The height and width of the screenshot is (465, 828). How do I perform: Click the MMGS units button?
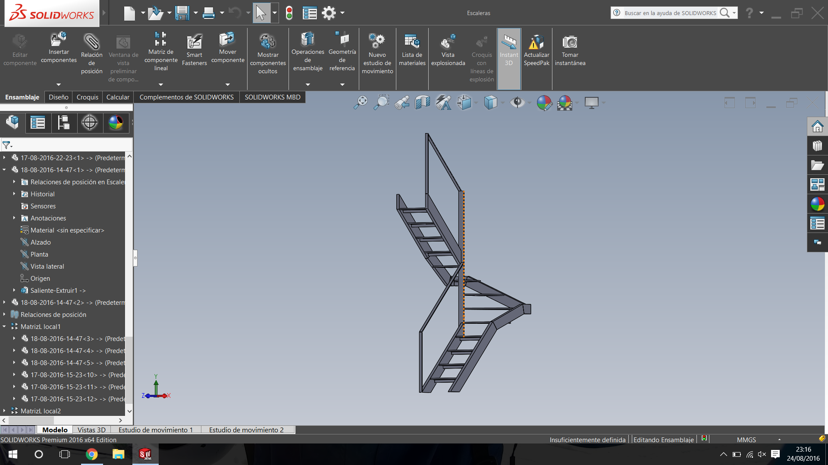[746, 440]
